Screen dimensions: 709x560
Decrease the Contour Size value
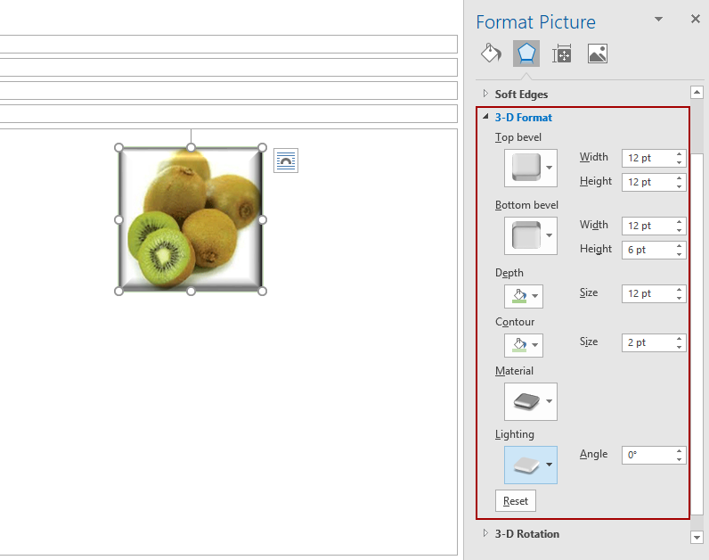[x=679, y=347]
